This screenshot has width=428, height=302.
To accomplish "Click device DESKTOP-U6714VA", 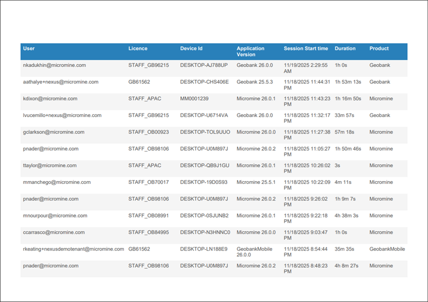I will tap(204, 115).
